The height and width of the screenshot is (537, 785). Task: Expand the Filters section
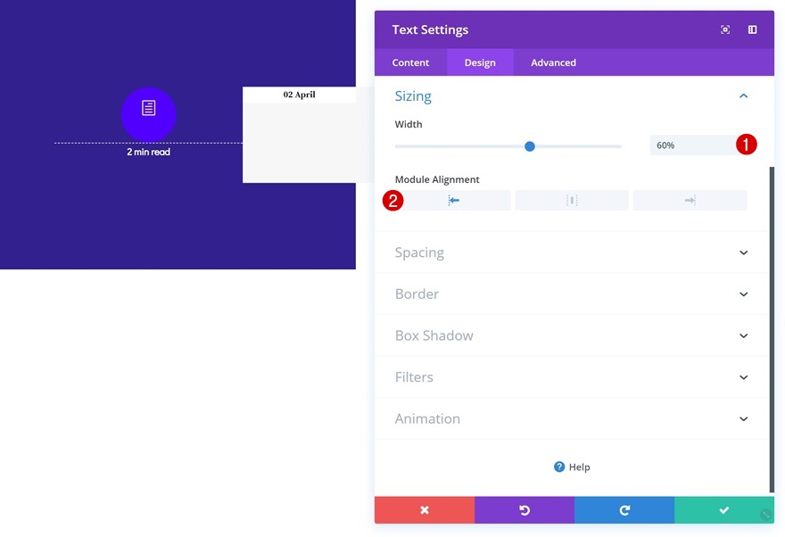click(x=571, y=376)
